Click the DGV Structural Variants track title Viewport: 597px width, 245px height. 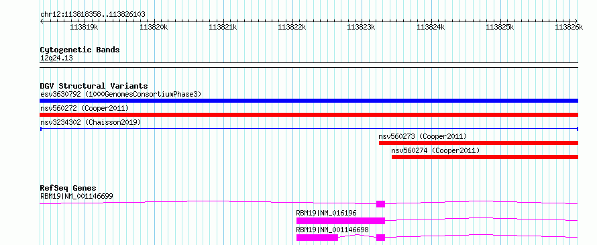pos(94,86)
